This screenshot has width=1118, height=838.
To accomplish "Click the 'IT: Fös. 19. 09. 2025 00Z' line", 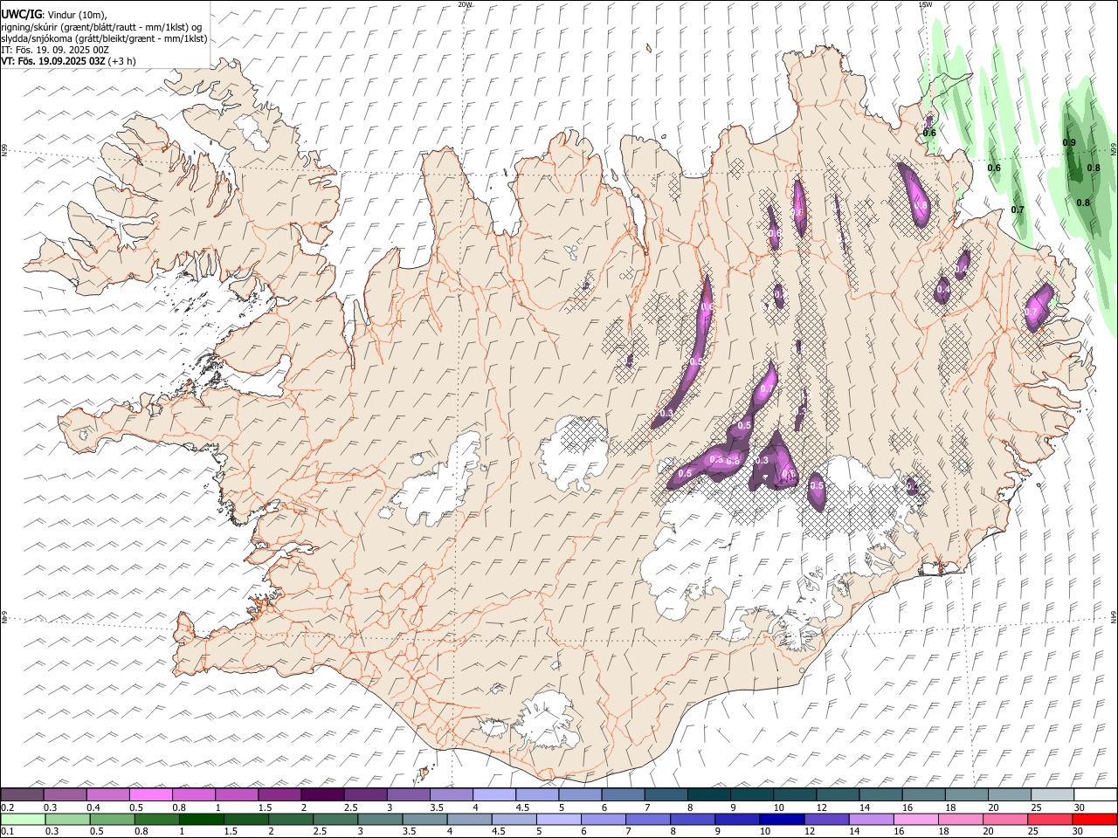I will click(x=55, y=50).
